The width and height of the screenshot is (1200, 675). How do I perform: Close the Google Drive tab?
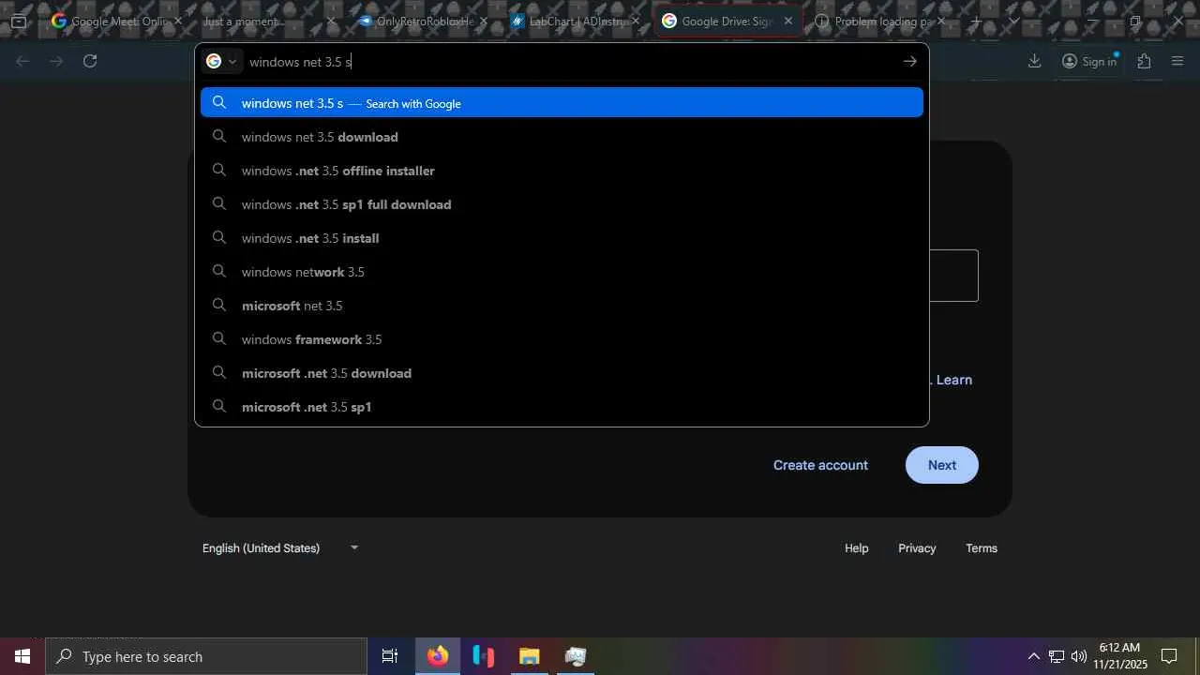[787, 21]
